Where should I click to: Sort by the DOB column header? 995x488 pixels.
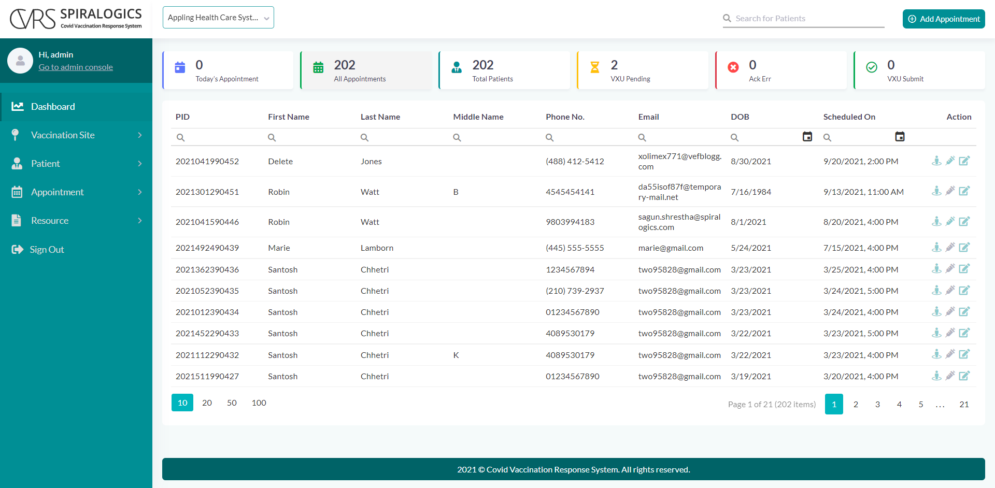pyautogui.click(x=740, y=117)
